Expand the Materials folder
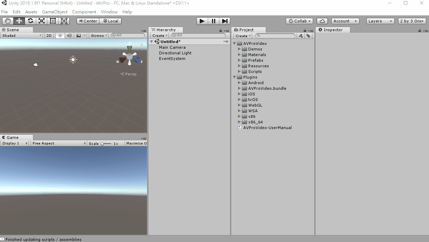429x242 pixels. tap(239, 55)
